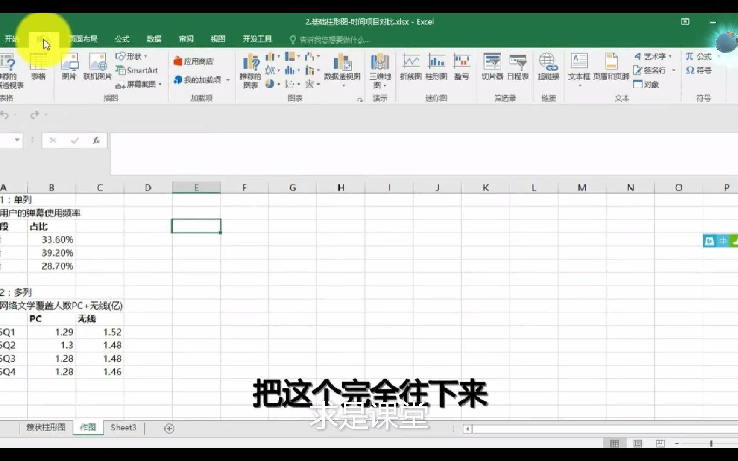The height and width of the screenshot is (461, 738).
Task: Insert an equation with the 公式 button
Action: click(699, 56)
